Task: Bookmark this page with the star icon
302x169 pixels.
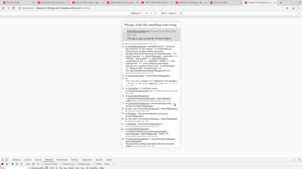Action: click(x=287, y=8)
